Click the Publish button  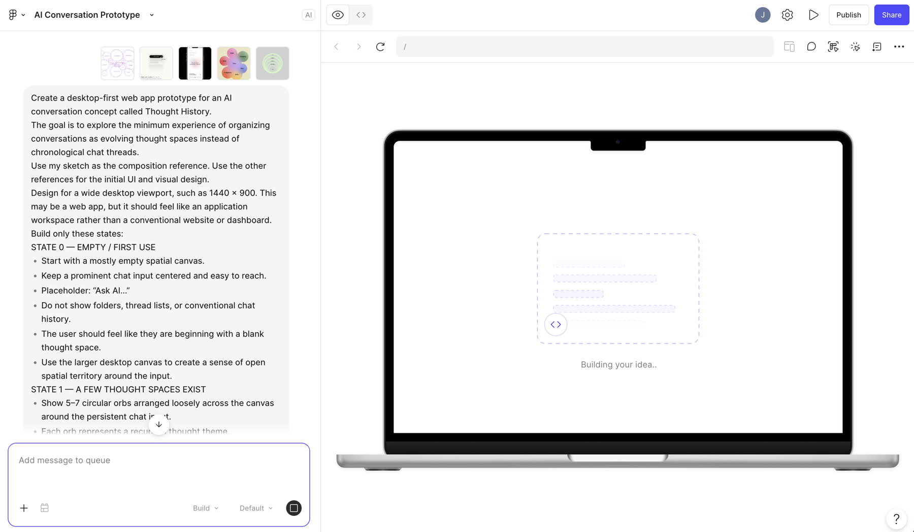pos(848,15)
